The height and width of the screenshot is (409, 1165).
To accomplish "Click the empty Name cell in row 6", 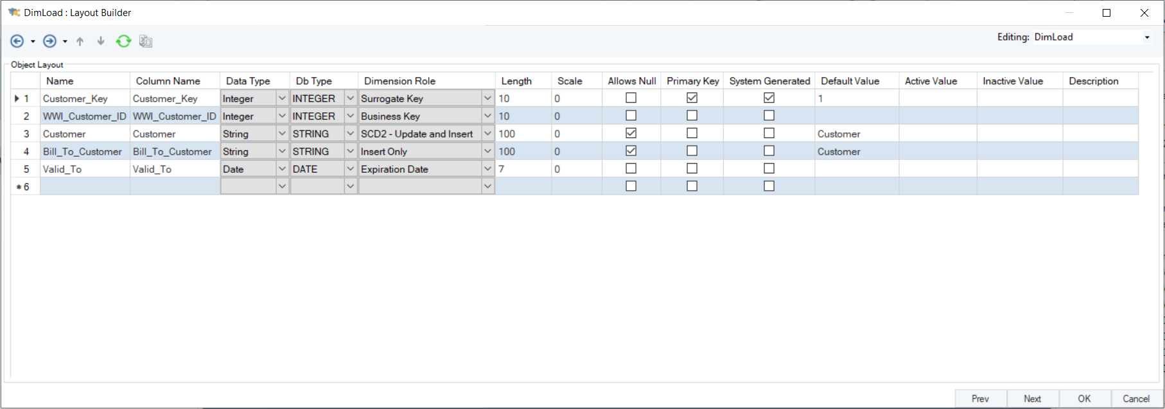I will 85,187.
